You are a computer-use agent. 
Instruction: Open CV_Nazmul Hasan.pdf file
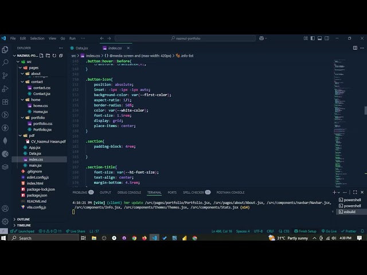pyautogui.click(x=48, y=142)
